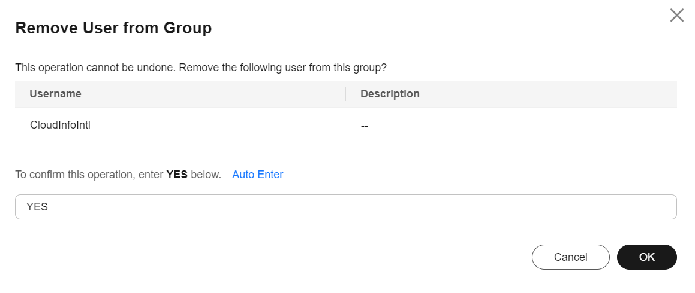Viewport: 695px width, 293px height.
Task: Focus the YES confirmation input field
Action: [x=345, y=207]
